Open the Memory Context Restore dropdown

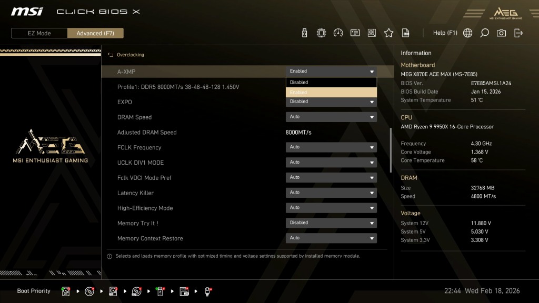tap(331, 238)
